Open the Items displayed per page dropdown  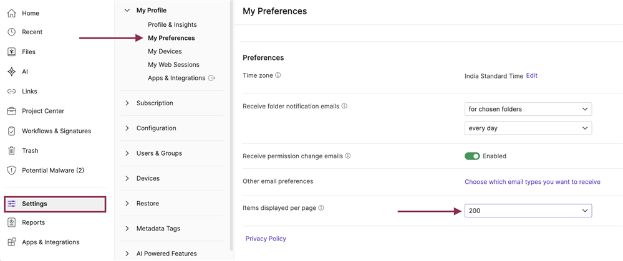(528, 211)
